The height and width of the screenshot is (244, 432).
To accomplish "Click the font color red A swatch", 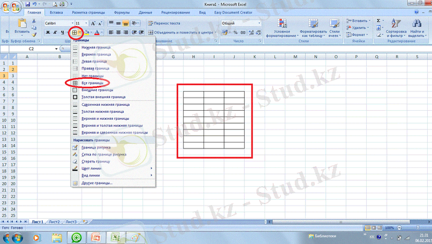I will (96, 32).
